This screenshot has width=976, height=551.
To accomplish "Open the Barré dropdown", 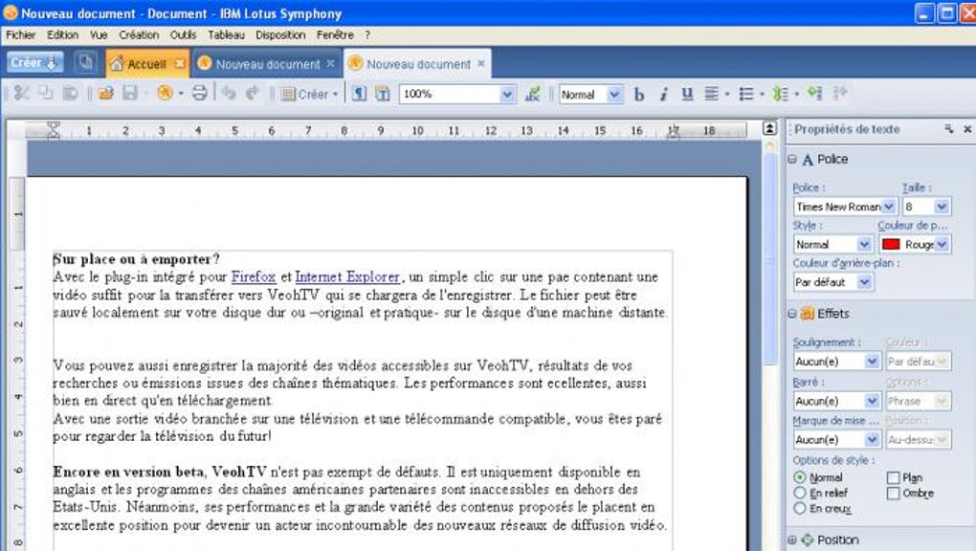I will tap(872, 402).
